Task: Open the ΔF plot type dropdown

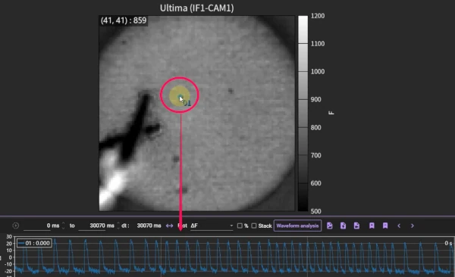Action: [x=212, y=226]
